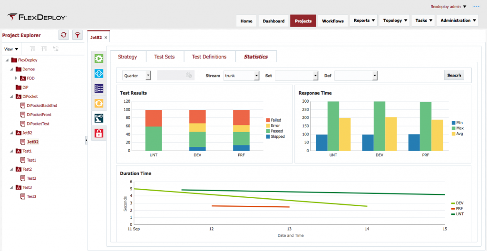Open the purple checklist side tab
This screenshot has height=251, width=487.
[x=99, y=88]
